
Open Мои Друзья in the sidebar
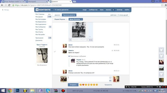coord(39,17)
